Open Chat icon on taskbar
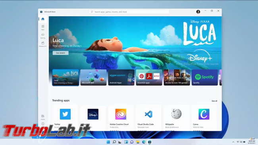Image resolution: width=258 pixels, height=145 pixels. (x=132, y=142)
